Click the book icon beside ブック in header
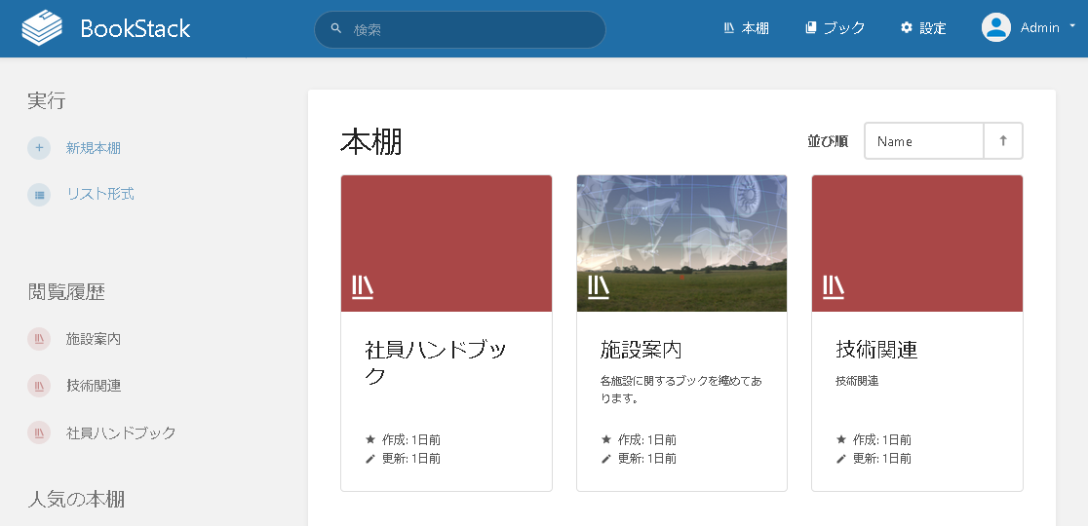The height and width of the screenshot is (526, 1088). click(x=810, y=27)
